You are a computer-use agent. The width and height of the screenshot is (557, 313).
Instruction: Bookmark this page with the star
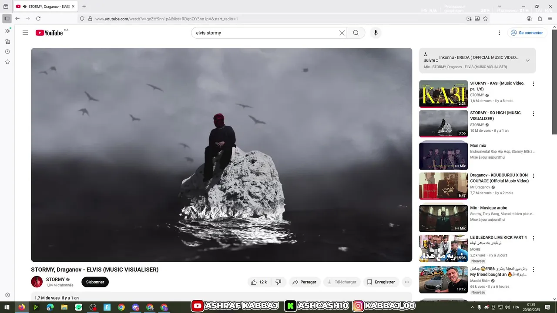485,19
